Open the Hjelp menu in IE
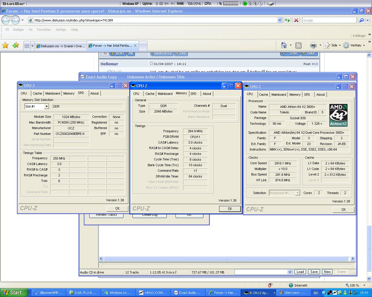372x297 pixels. click(74, 30)
